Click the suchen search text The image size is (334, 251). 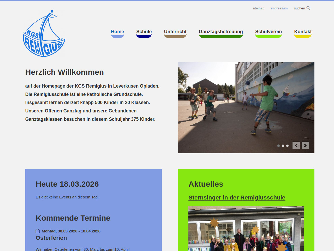pos(299,8)
